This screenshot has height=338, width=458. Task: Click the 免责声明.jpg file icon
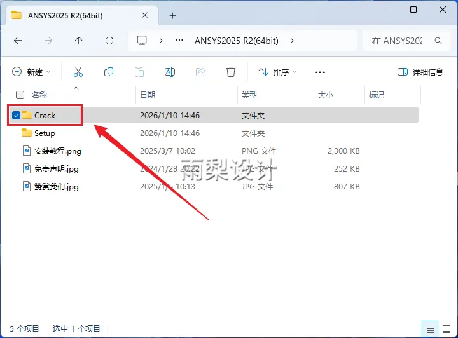pos(27,168)
